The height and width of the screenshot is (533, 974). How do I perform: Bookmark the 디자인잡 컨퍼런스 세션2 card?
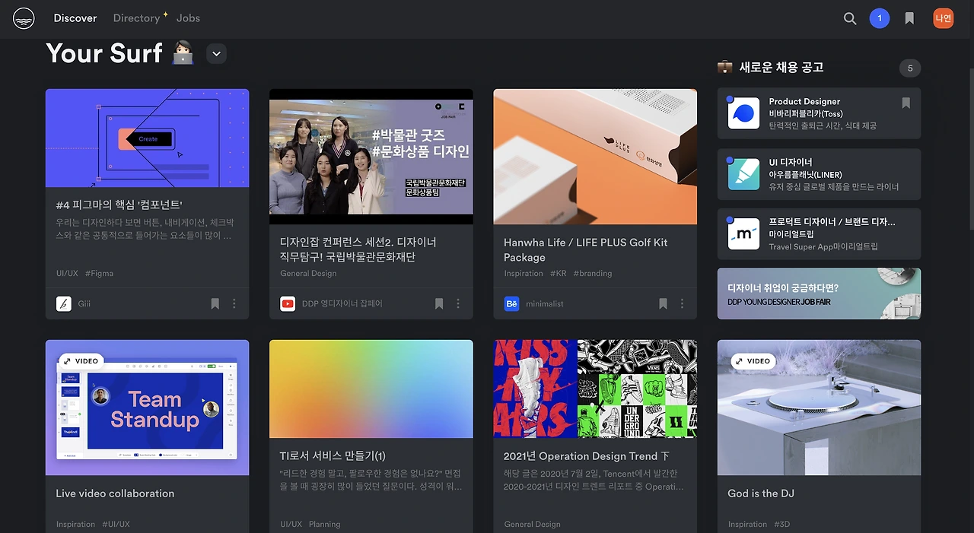point(439,303)
